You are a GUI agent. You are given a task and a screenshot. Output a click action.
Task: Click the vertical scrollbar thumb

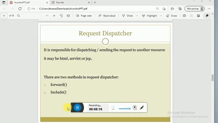213,78
